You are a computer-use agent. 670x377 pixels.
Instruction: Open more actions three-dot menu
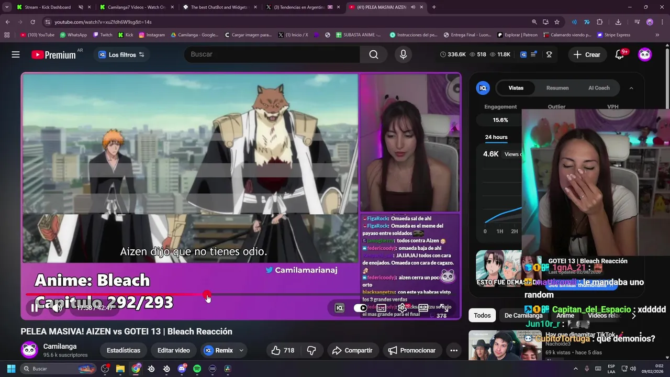click(454, 350)
